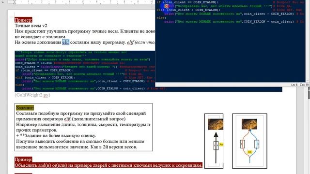Image resolution: width=310 pixels, height=174 pixels.
Task: Click the red line 'Объяснить and(и) or(или) на примере'
Action: pyautogui.click(x=108, y=165)
